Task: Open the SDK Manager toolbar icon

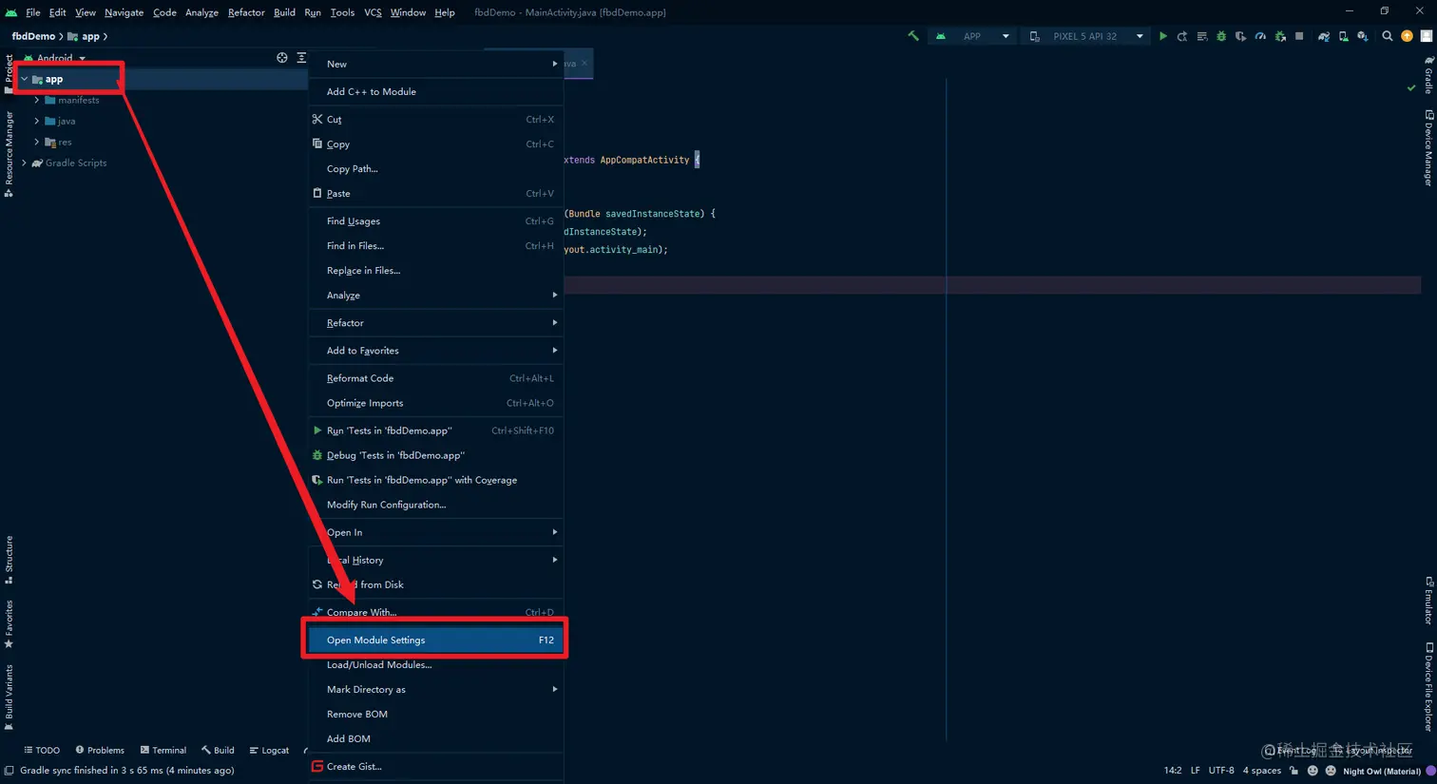Action: coord(1363,36)
